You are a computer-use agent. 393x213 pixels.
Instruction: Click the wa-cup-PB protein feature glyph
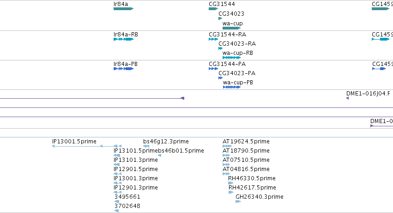[232, 87]
